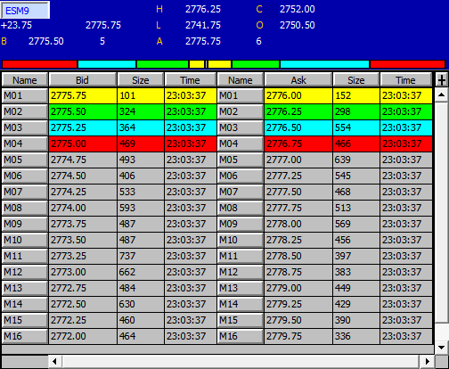This screenshot has width=449, height=369.
Task: Click the bid-side Time column header
Action: pos(190,80)
